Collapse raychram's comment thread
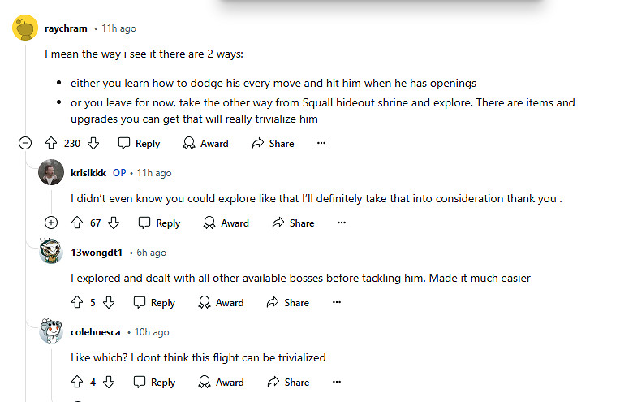 [25, 143]
